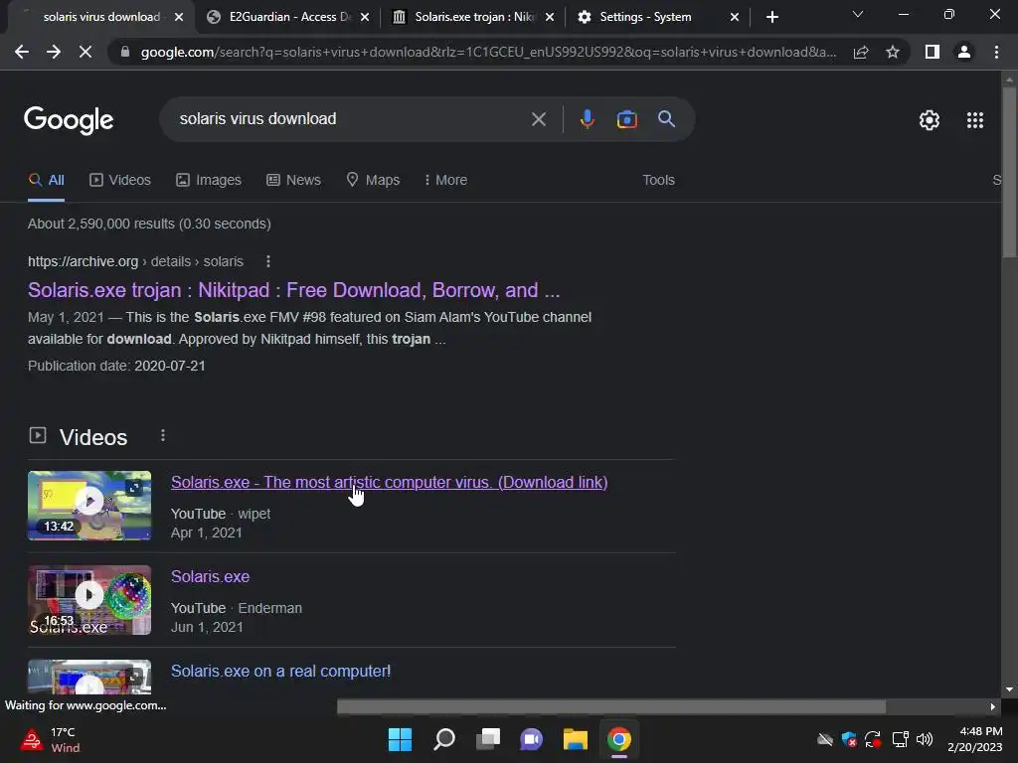
Task: Go forward to the next page
Action: (x=54, y=52)
